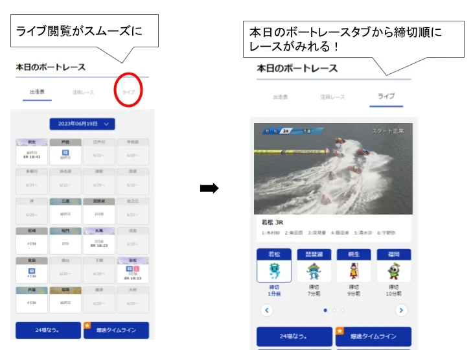
Task: Select the second carousel pagination dot
Action: [x=334, y=310]
